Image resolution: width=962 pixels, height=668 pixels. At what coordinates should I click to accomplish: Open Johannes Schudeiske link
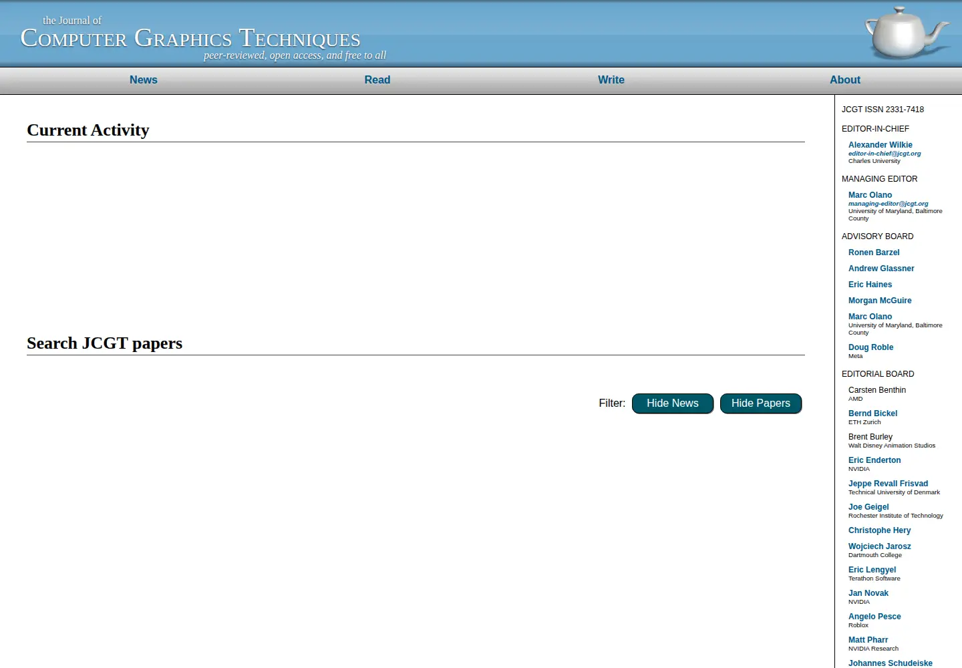891,663
